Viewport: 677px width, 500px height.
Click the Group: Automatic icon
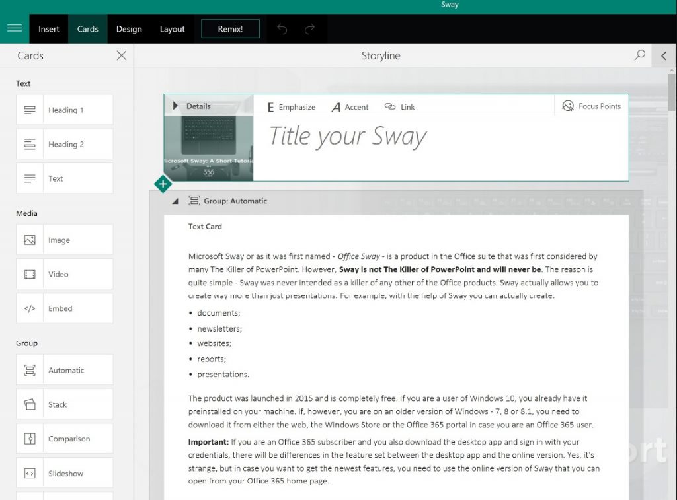click(x=194, y=201)
